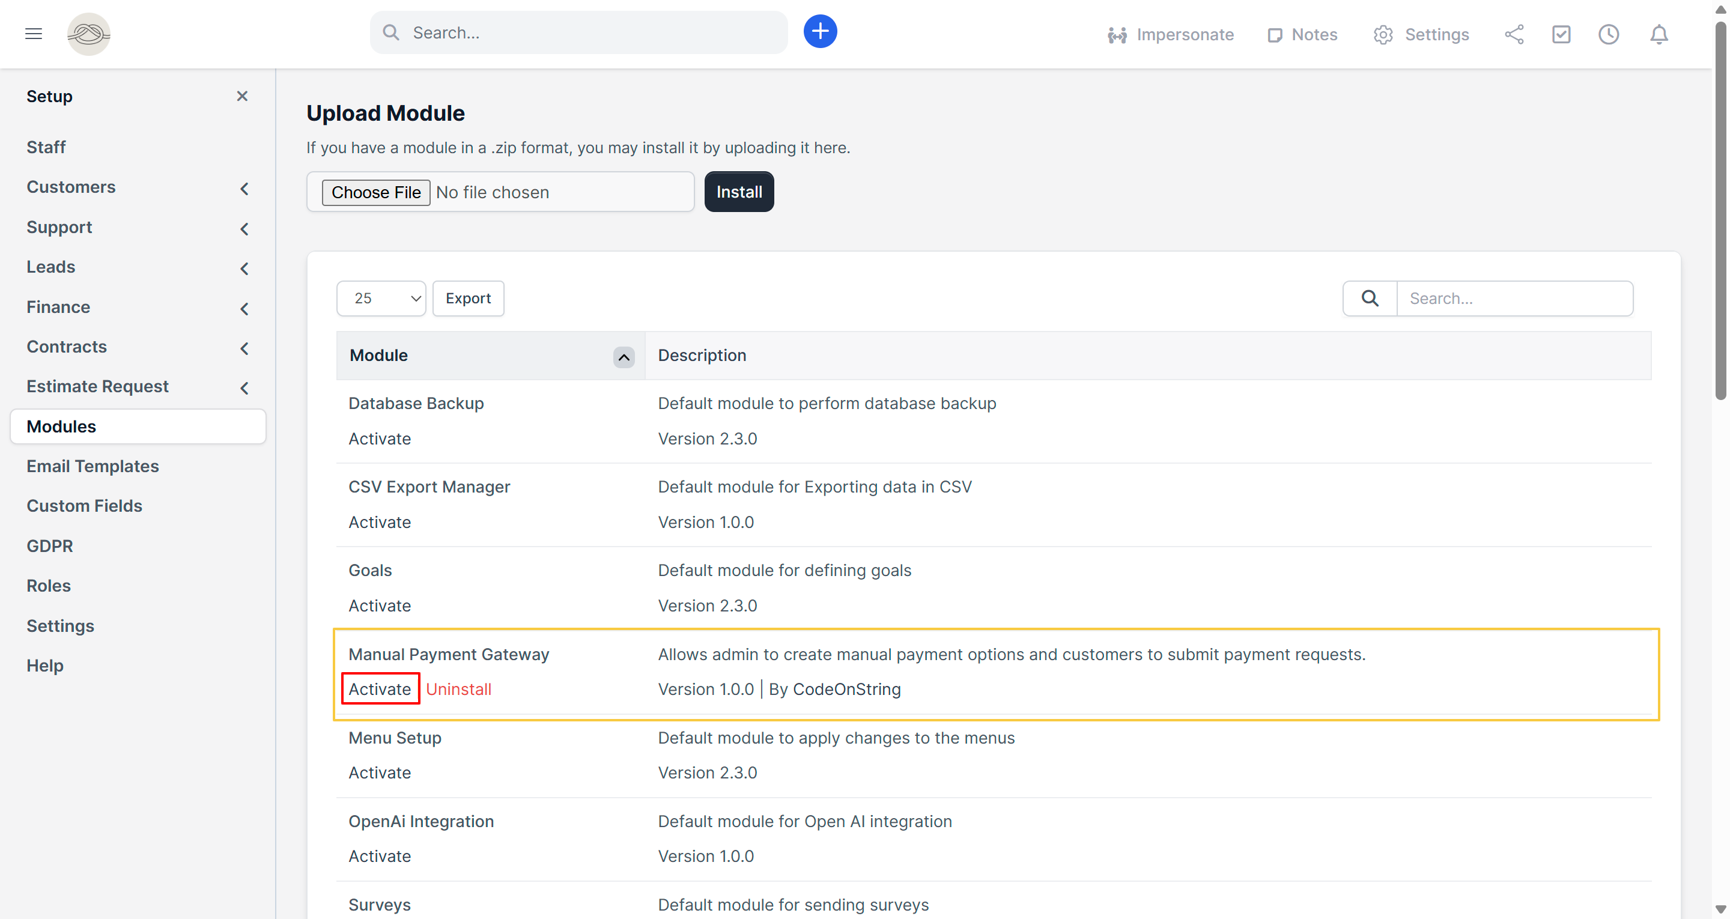Open the 25 rows-per-page dropdown
The width and height of the screenshot is (1730, 919).
(x=381, y=299)
